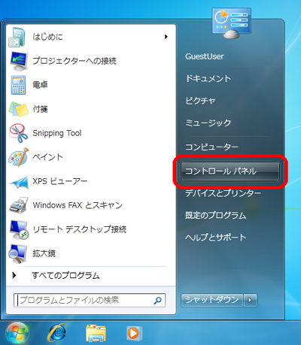Open the GuestUser personal folder
Screen dimensions: 301x345
coord(205,56)
